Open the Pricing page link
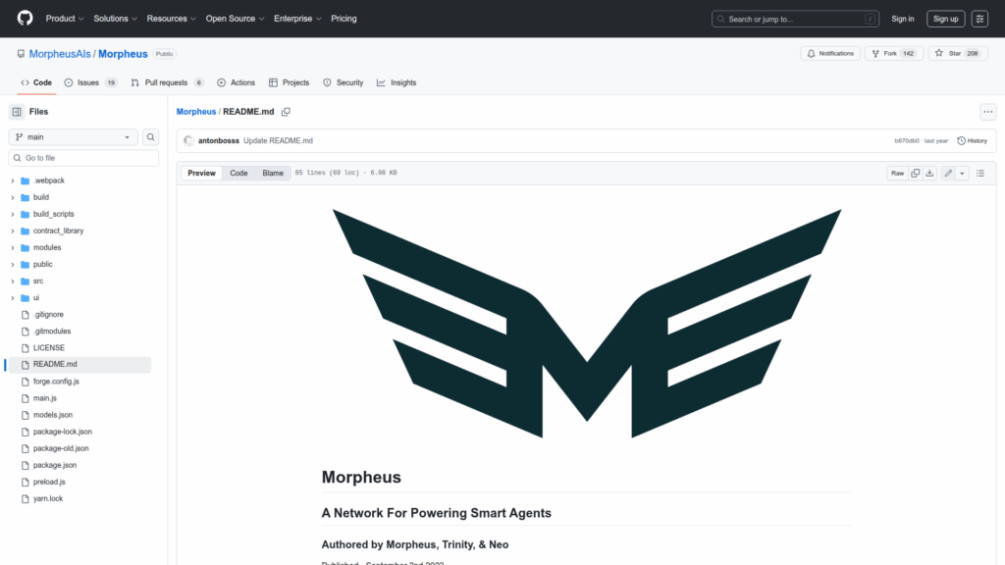Viewport: 1005px width, 565px height. [x=344, y=19]
